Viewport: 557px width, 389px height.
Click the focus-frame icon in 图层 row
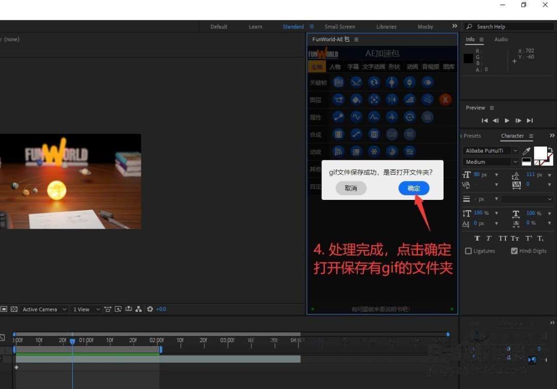374,100
